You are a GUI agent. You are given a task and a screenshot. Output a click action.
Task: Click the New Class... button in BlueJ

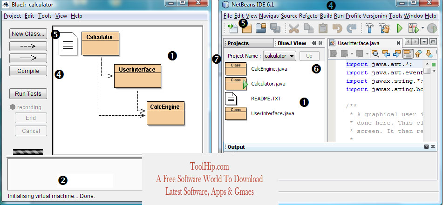(x=28, y=33)
